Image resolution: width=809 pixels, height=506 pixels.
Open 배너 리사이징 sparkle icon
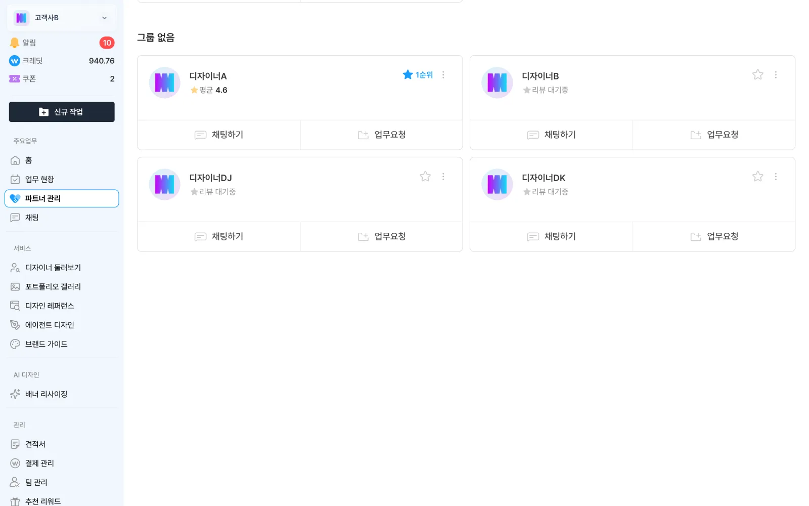click(x=15, y=394)
